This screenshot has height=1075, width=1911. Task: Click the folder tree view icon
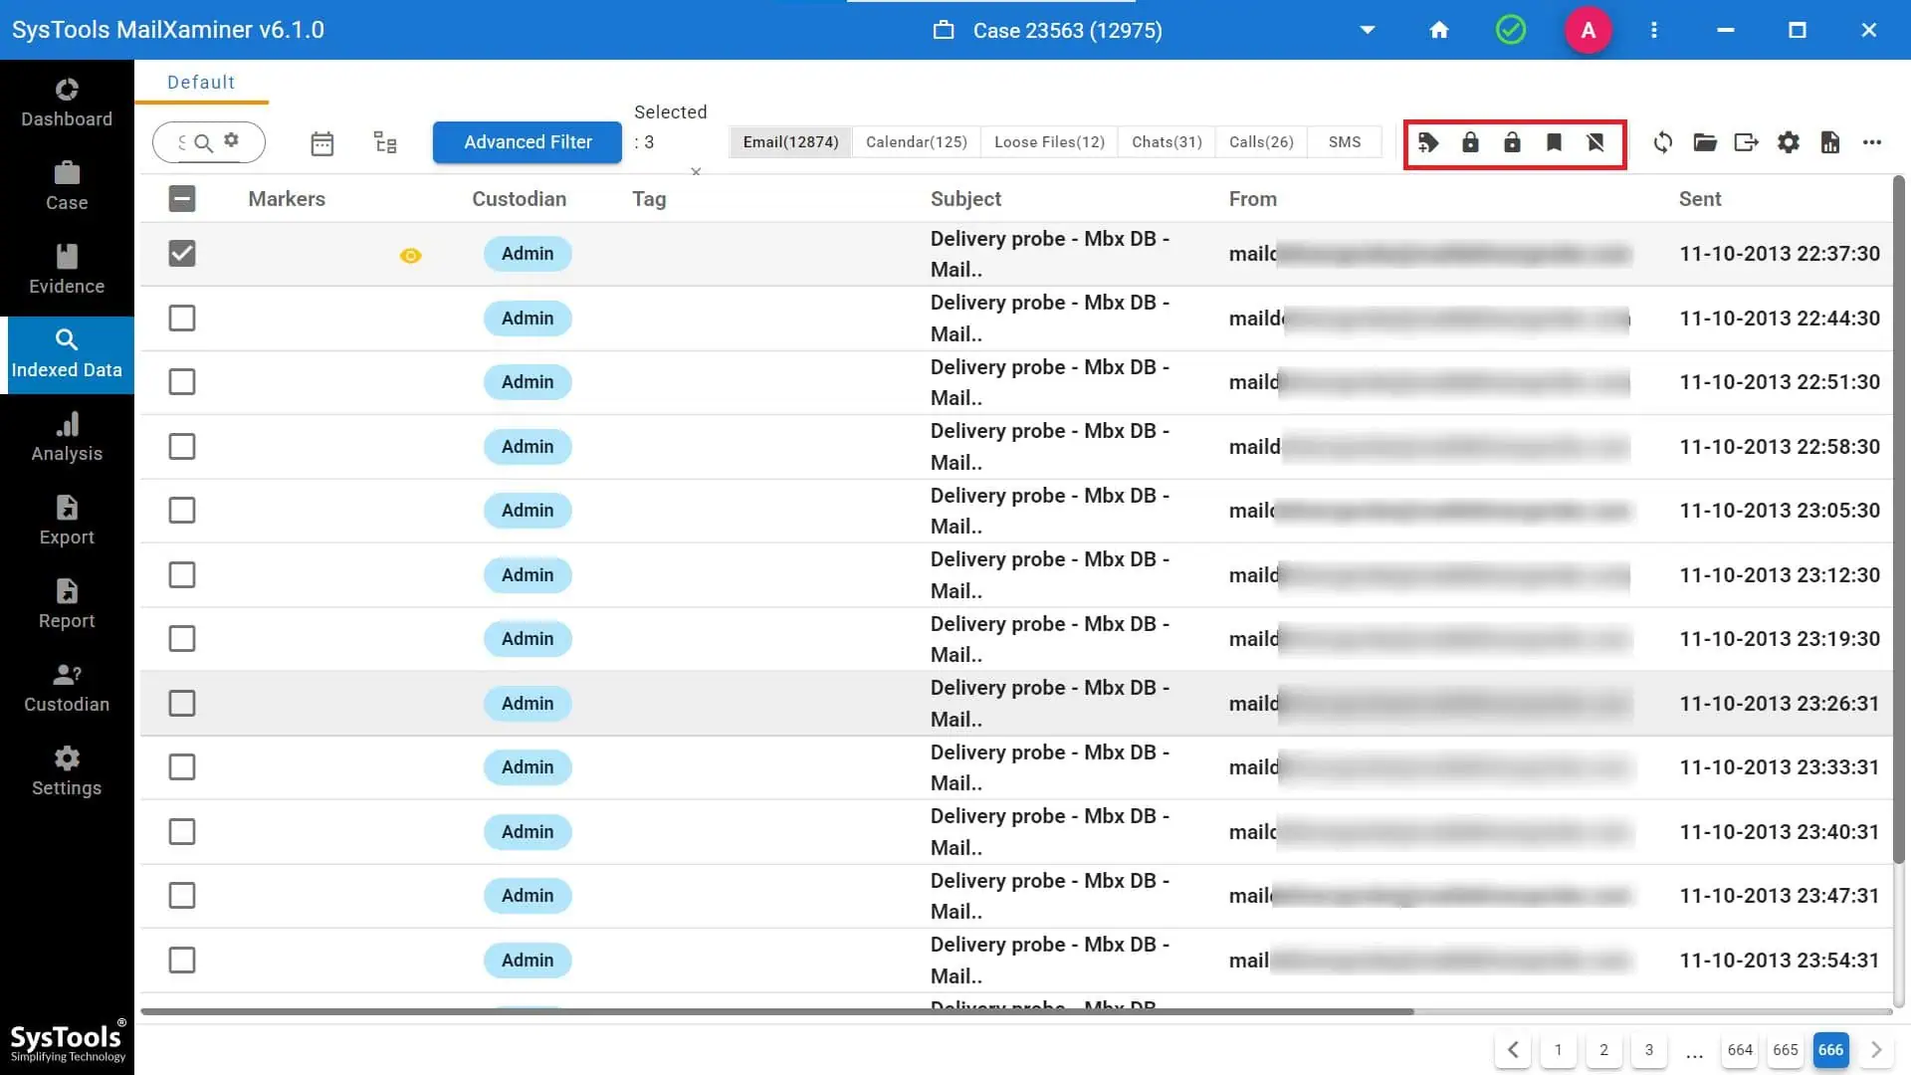tap(385, 142)
